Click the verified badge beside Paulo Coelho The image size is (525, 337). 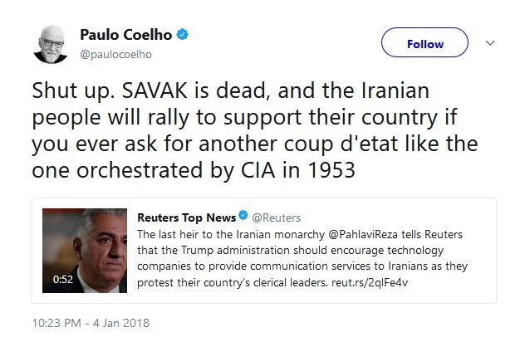pyautogui.click(x=183, y=35)
